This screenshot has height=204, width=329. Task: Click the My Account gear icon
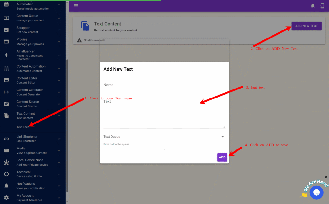point(6,198)
